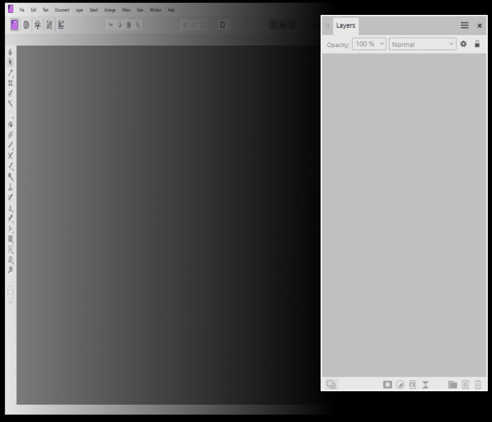Select the Move tool arrow
This screenshot has width=492, height=422.
point(10,62)
